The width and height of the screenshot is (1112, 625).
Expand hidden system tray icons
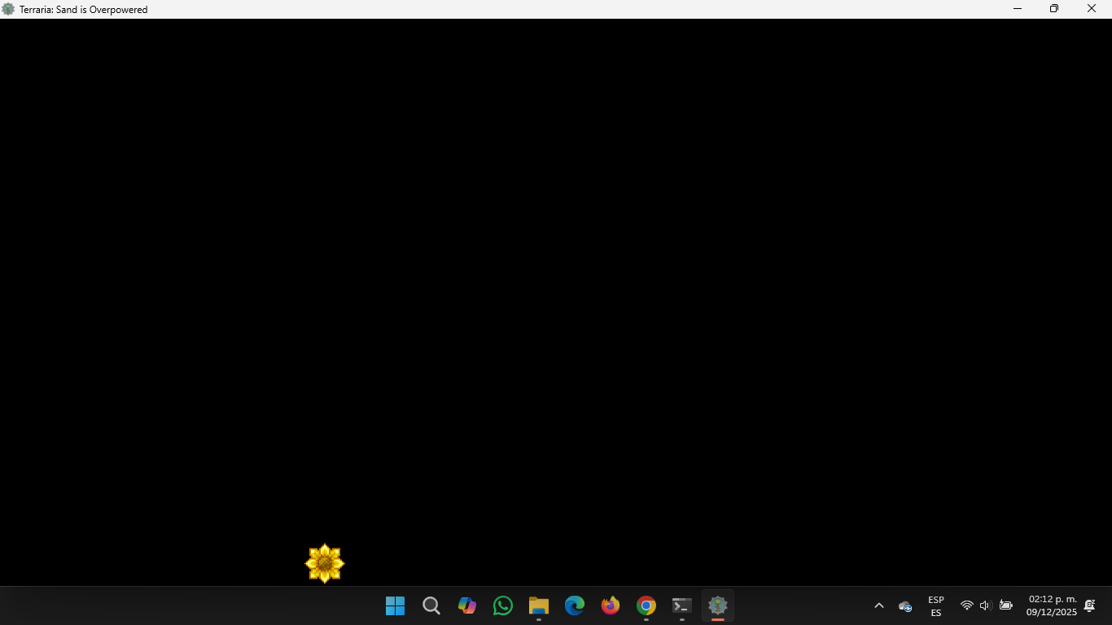click(878, 605)
